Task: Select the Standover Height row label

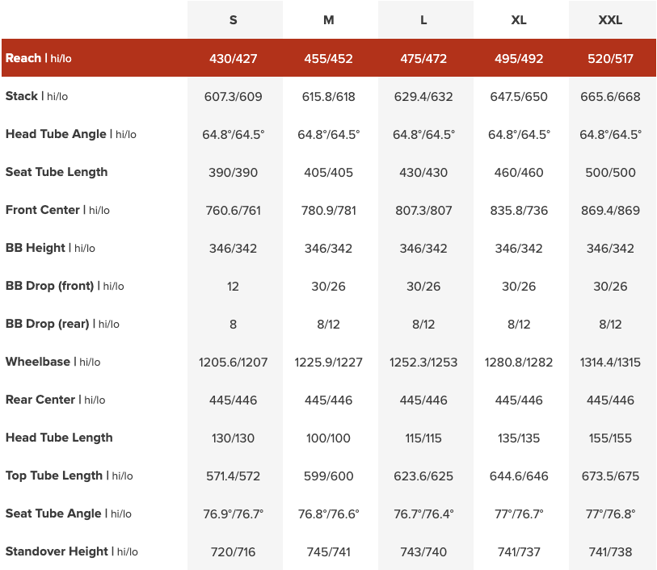Action: point(71,551)
